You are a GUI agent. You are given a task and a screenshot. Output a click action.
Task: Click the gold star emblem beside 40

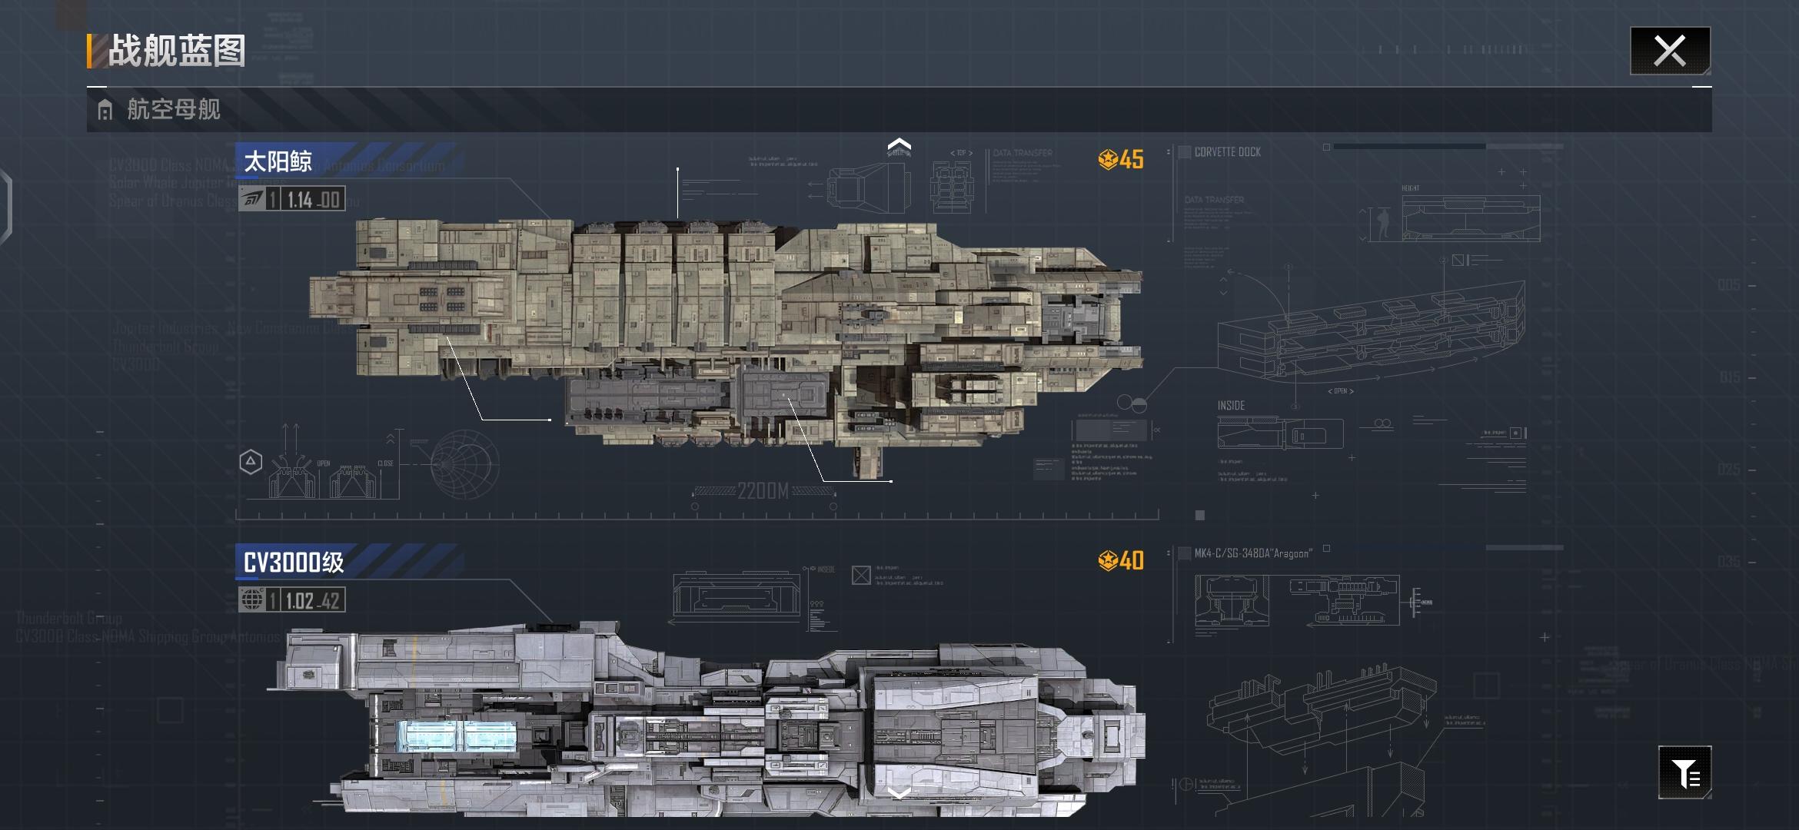click(1108, 560)
